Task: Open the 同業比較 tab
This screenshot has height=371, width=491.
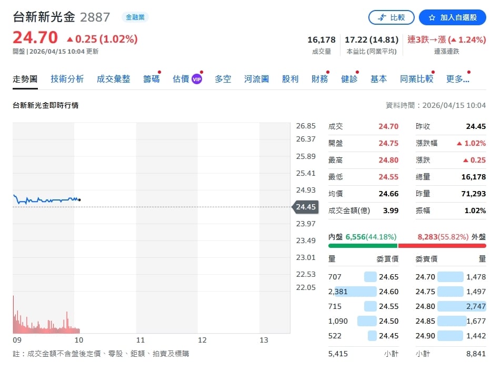Action: point(416,79)
